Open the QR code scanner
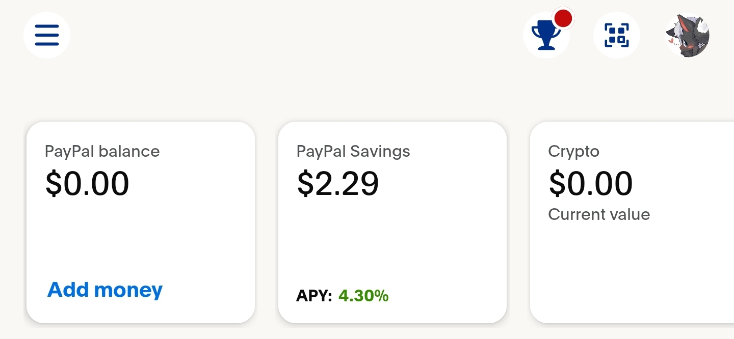 [x=617, y=35]
